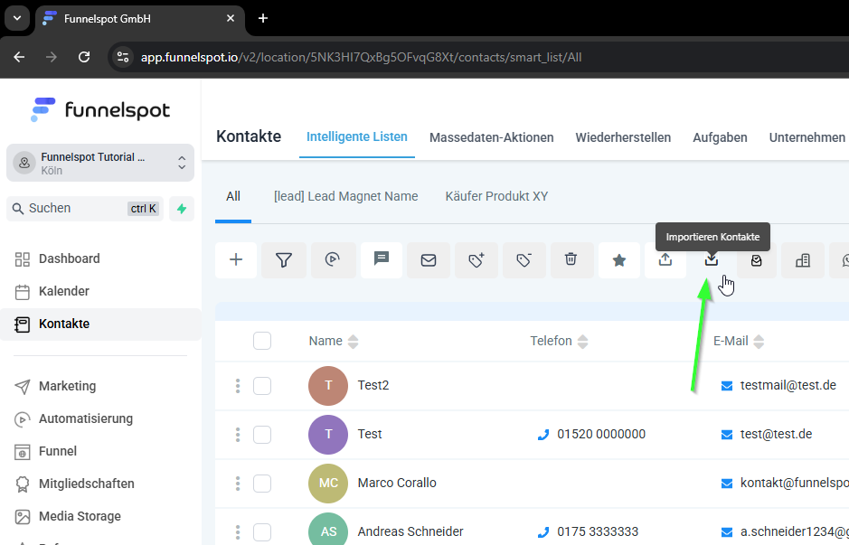Click the green lightning quick actions icon
Image resolution: width=849 pixels, height=545 pixels.
[x=182, y=209]
